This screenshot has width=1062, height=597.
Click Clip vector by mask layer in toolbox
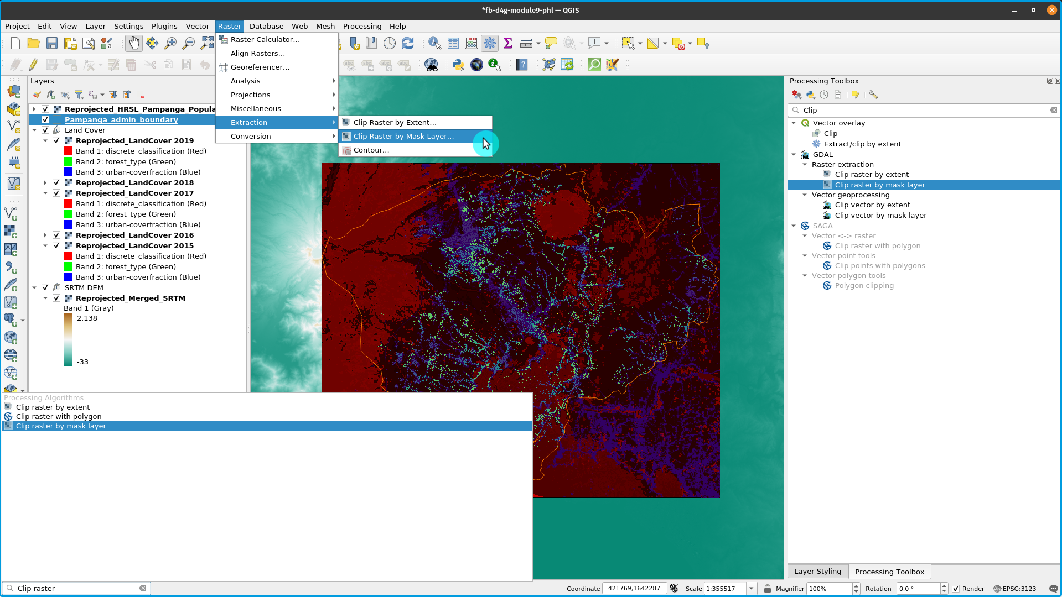tap(880, 215)
